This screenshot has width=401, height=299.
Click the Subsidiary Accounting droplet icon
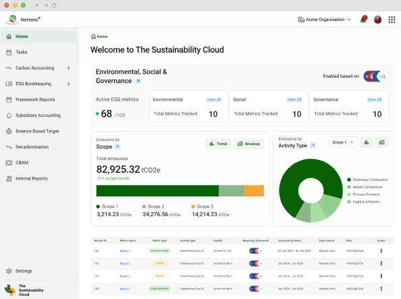point(9,115)
